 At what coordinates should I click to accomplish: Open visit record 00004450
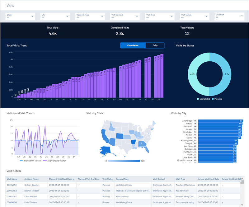[12, 186]
